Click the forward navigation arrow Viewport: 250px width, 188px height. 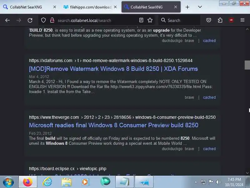pos(19,20)
